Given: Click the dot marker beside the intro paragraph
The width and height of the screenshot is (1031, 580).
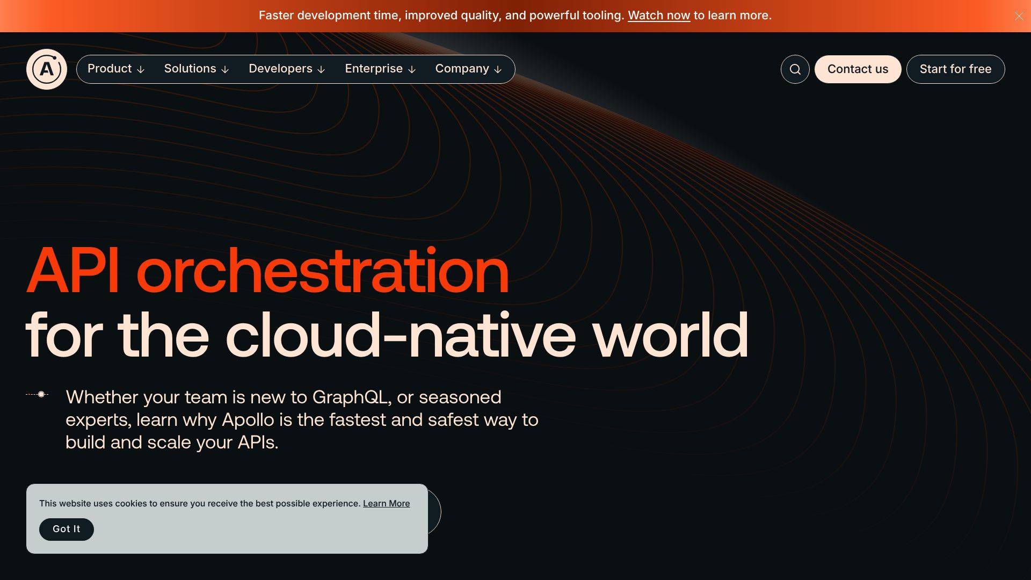Looking at the screenshot, I should pos(41,394).
